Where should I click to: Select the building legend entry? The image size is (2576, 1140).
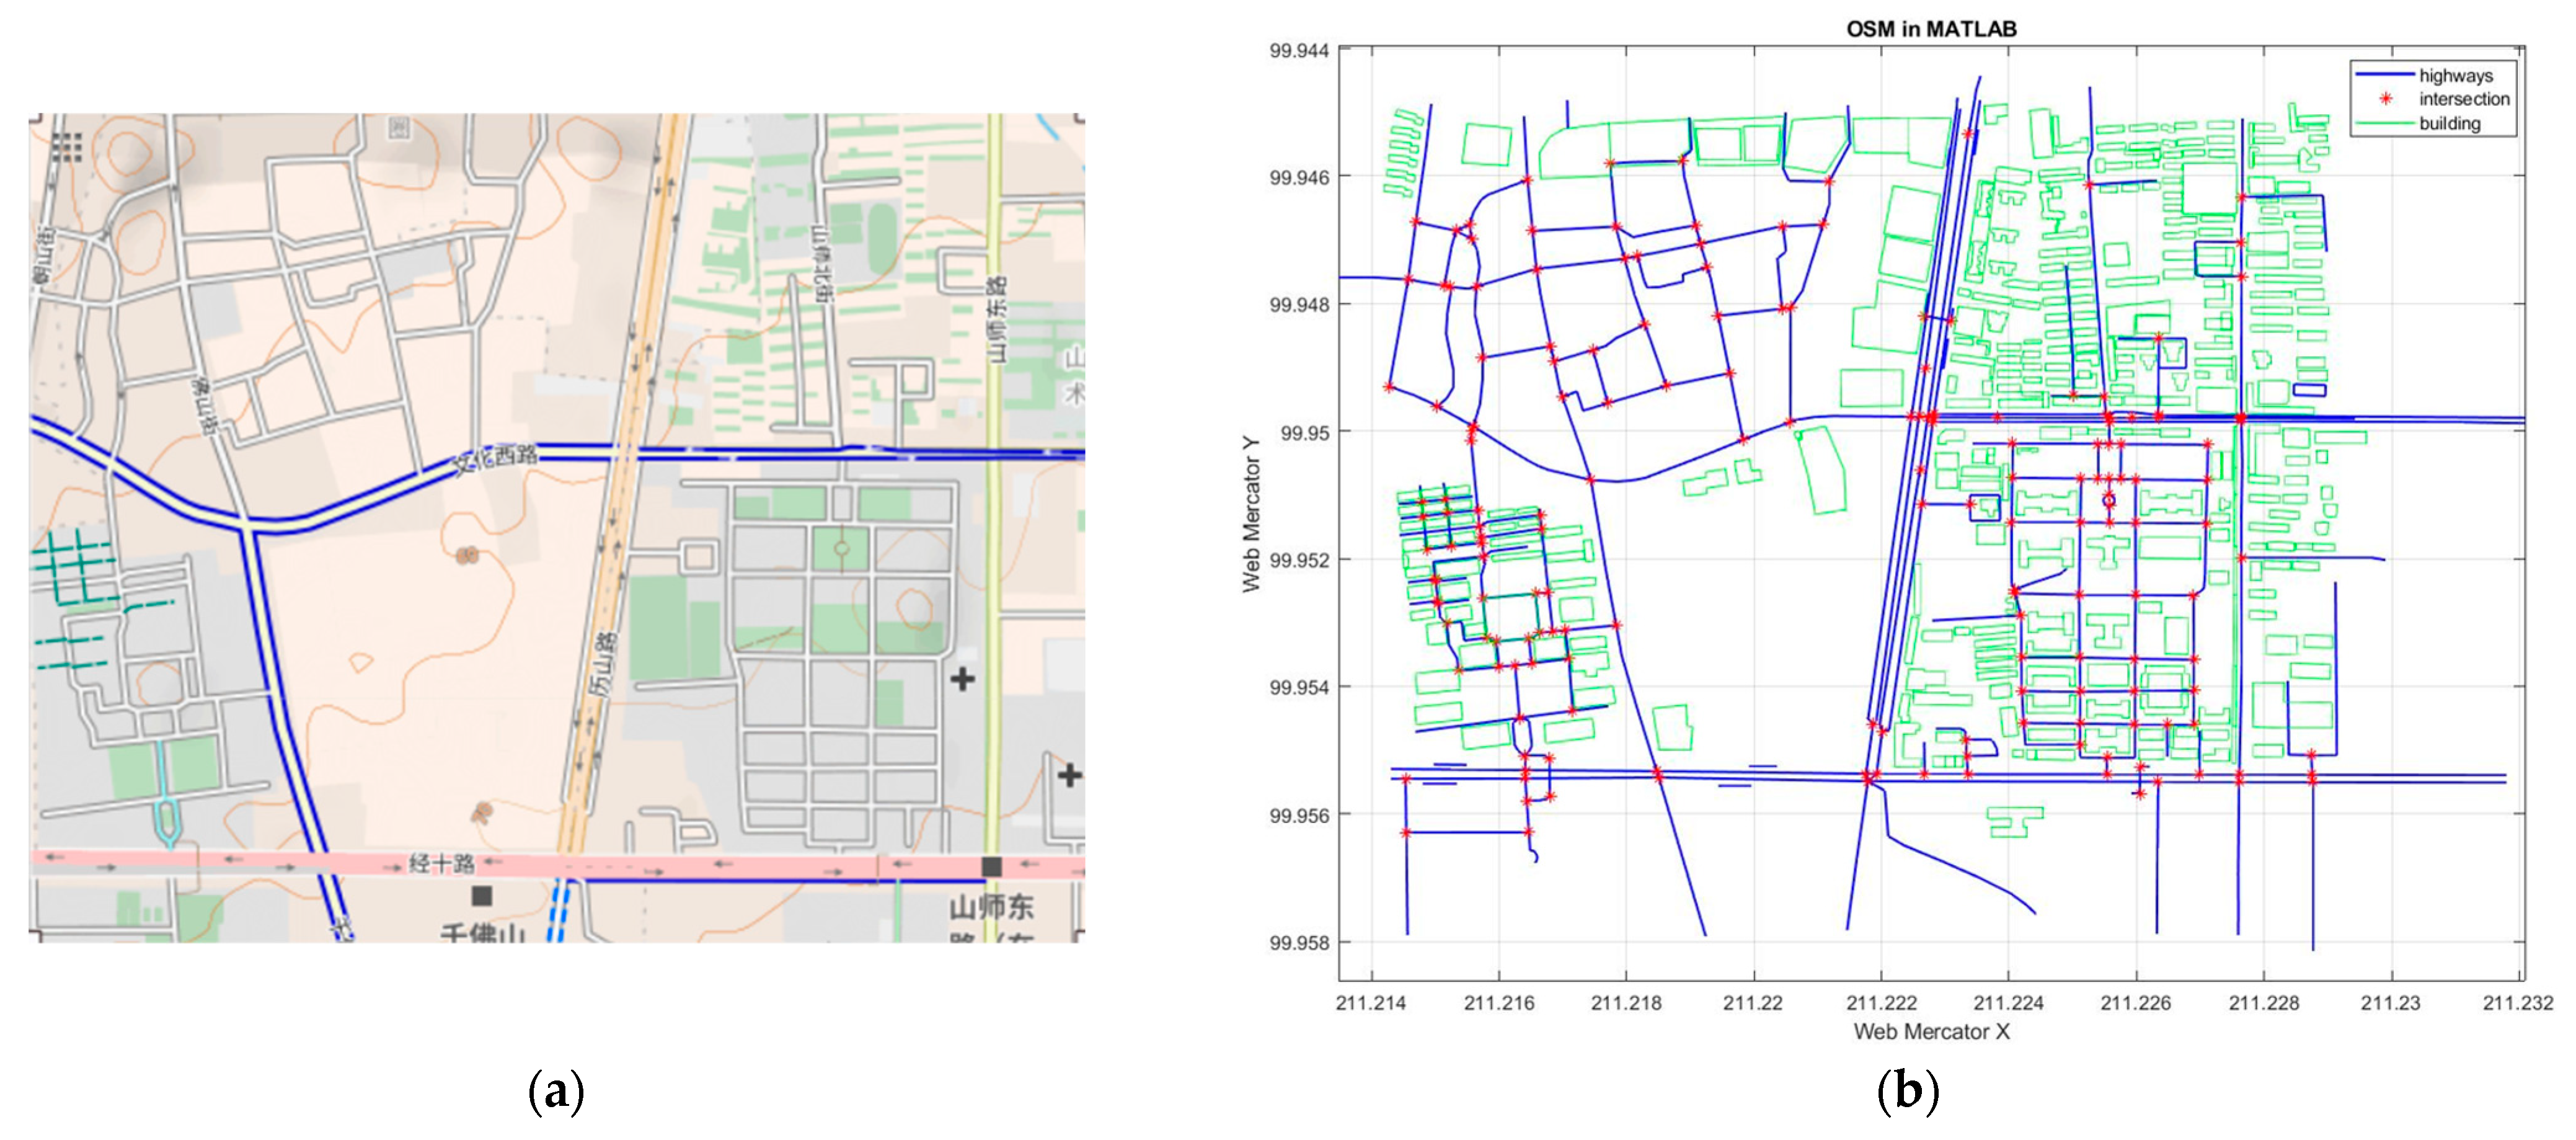tap(2449, 123)
